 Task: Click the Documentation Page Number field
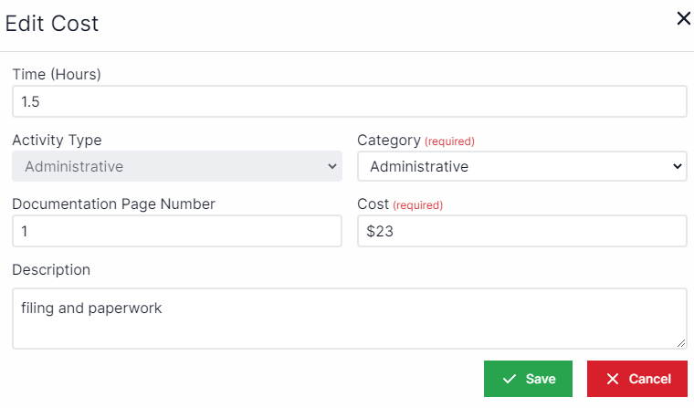pyautogui.click(x=176, y=232)
